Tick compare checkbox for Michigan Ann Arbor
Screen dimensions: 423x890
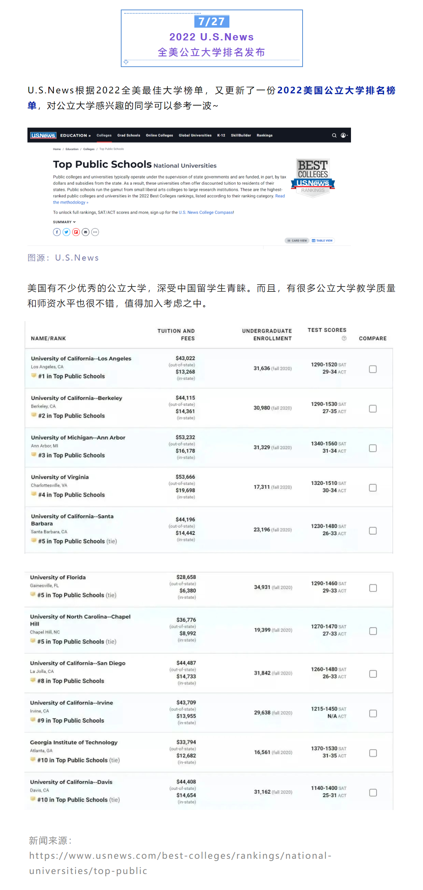coord(373,448)
